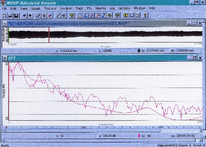206x147 pixels.
Task: Click the B label of FFT window
Action: 5,58
